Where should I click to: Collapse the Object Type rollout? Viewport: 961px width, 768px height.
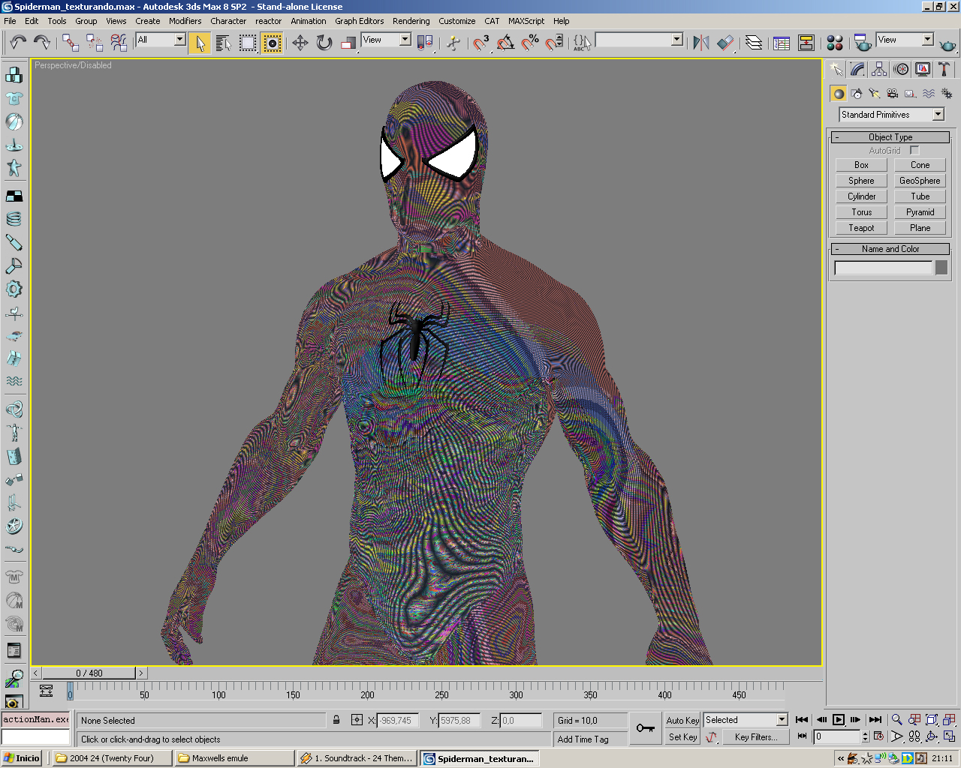890,137
